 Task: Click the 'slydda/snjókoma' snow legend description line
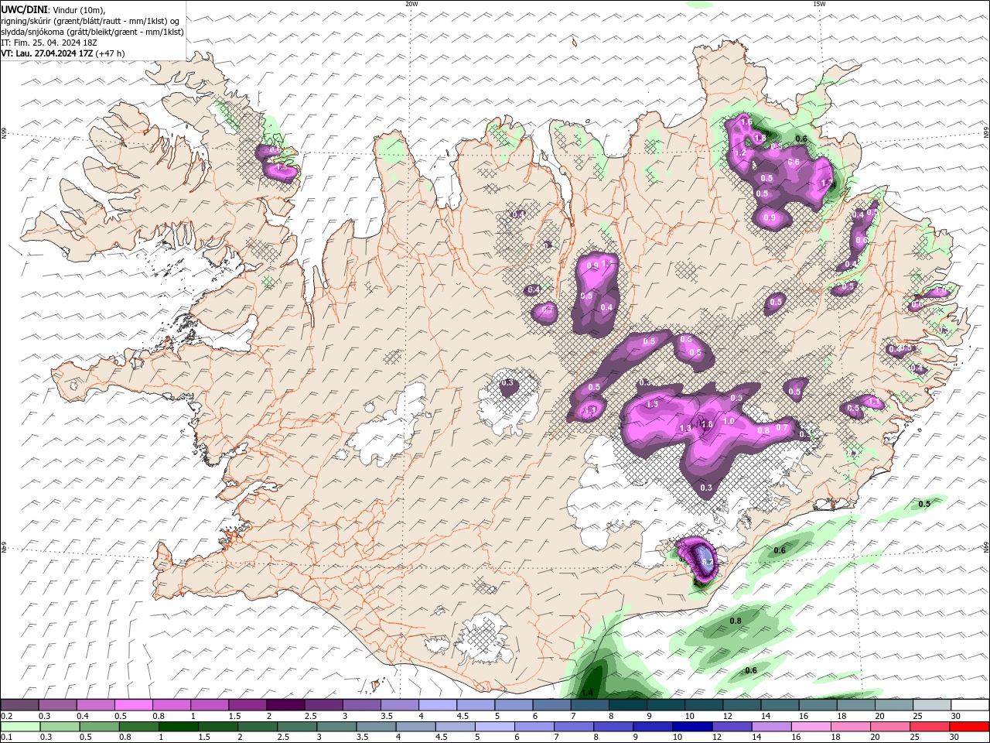[x=92, y=32]
